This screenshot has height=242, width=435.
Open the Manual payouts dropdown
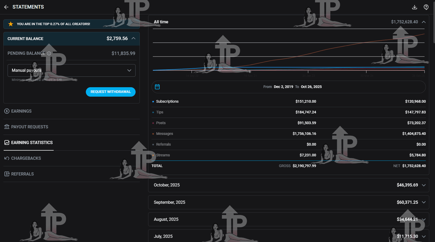click(71, 70)
